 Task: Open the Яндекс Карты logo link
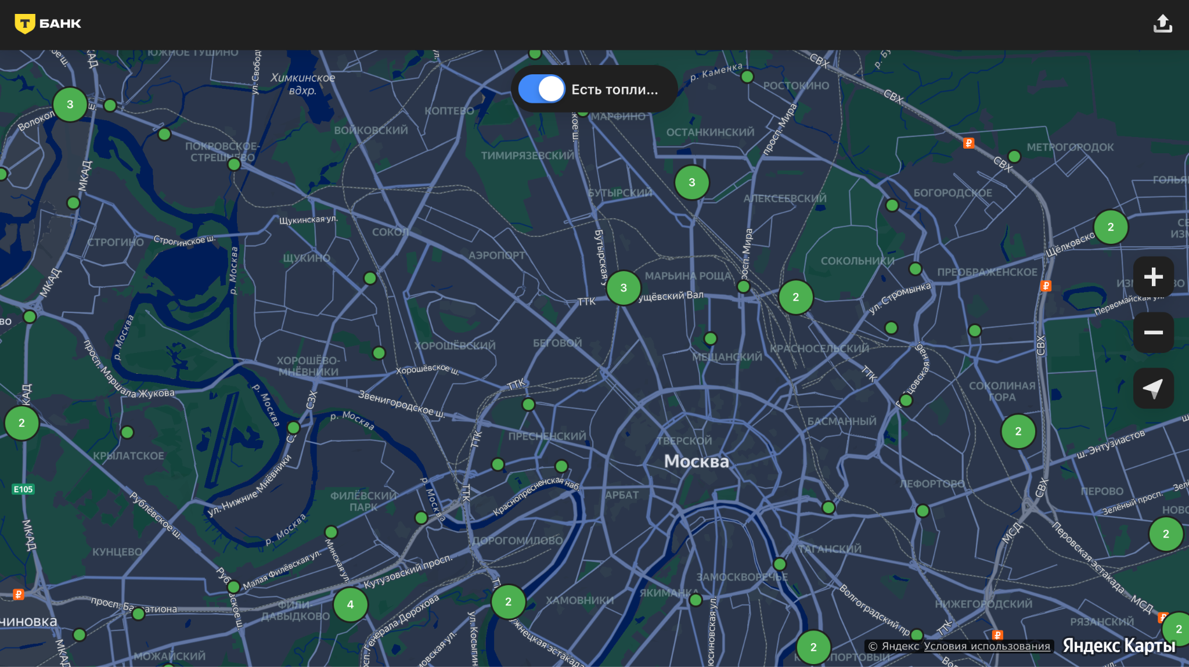pos(1119,646)
